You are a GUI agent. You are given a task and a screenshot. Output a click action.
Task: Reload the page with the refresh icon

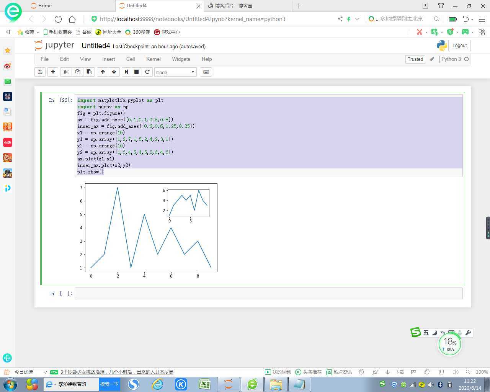[58, 19]
